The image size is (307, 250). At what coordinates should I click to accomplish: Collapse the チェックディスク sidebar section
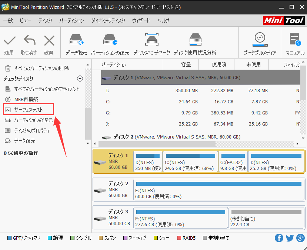(80, 78)
